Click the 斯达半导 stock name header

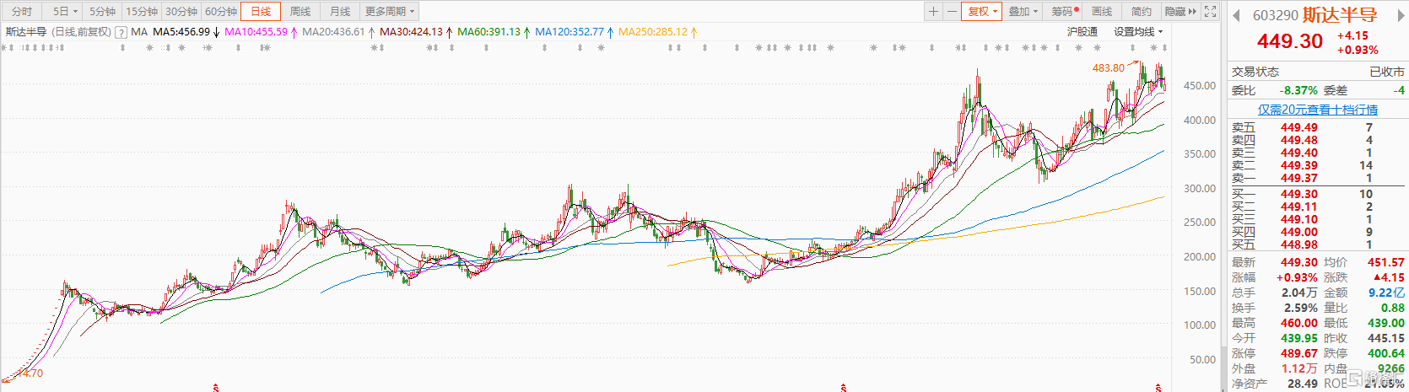1340,15
